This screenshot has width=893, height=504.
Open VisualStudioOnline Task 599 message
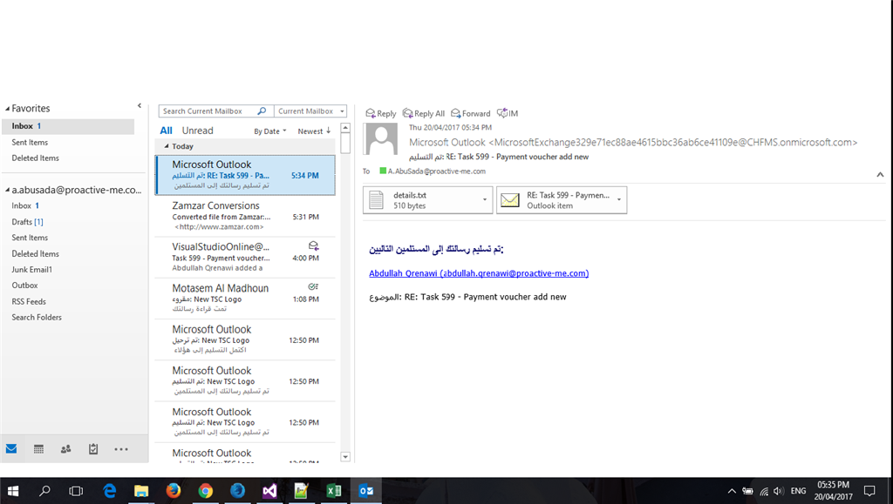pos(245,258)
